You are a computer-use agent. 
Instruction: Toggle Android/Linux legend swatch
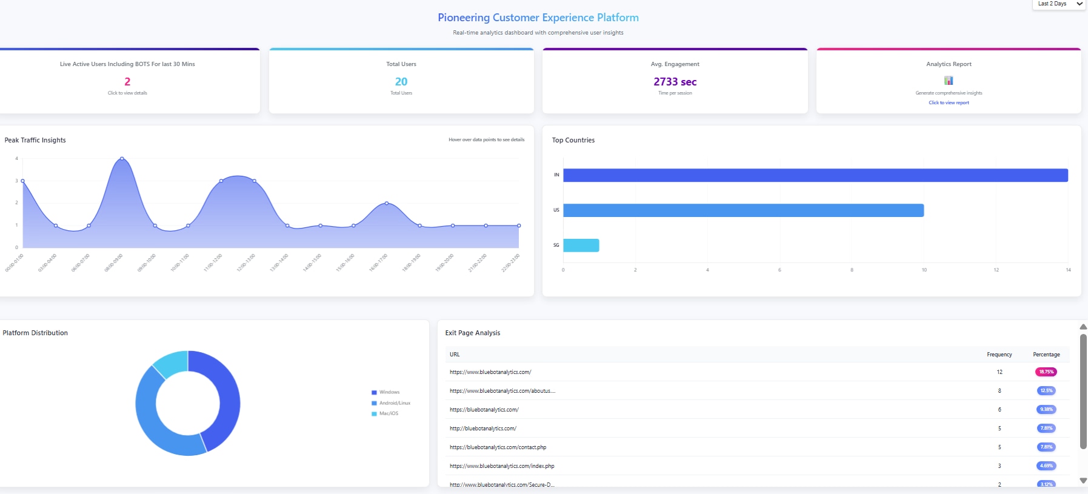[374, 403]
